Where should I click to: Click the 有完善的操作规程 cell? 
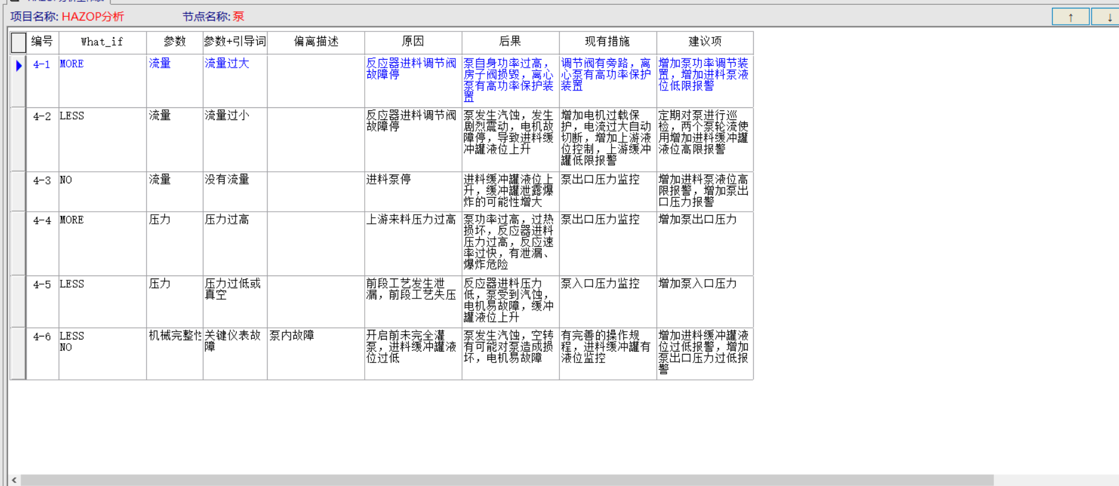[608, 353]
